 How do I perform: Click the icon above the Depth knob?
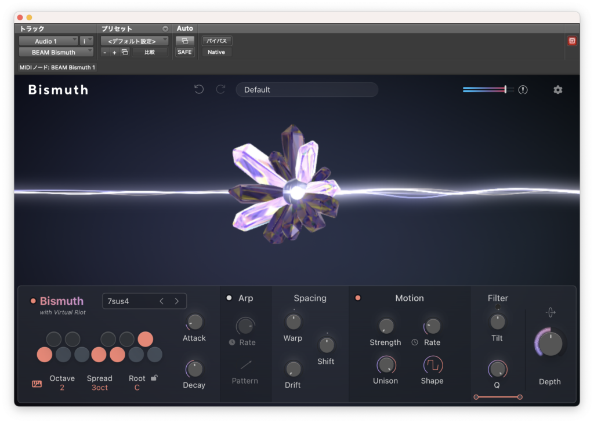click(550, 312)
